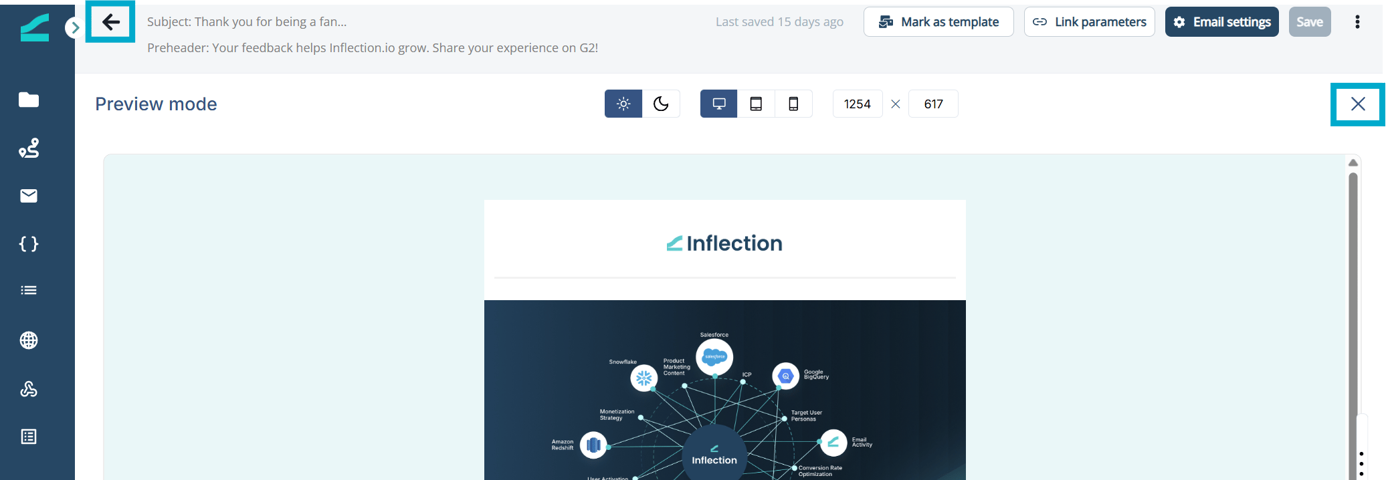The image size is (1386, 480).
Task: Click Mark as template button
Action: pos(938,22)
